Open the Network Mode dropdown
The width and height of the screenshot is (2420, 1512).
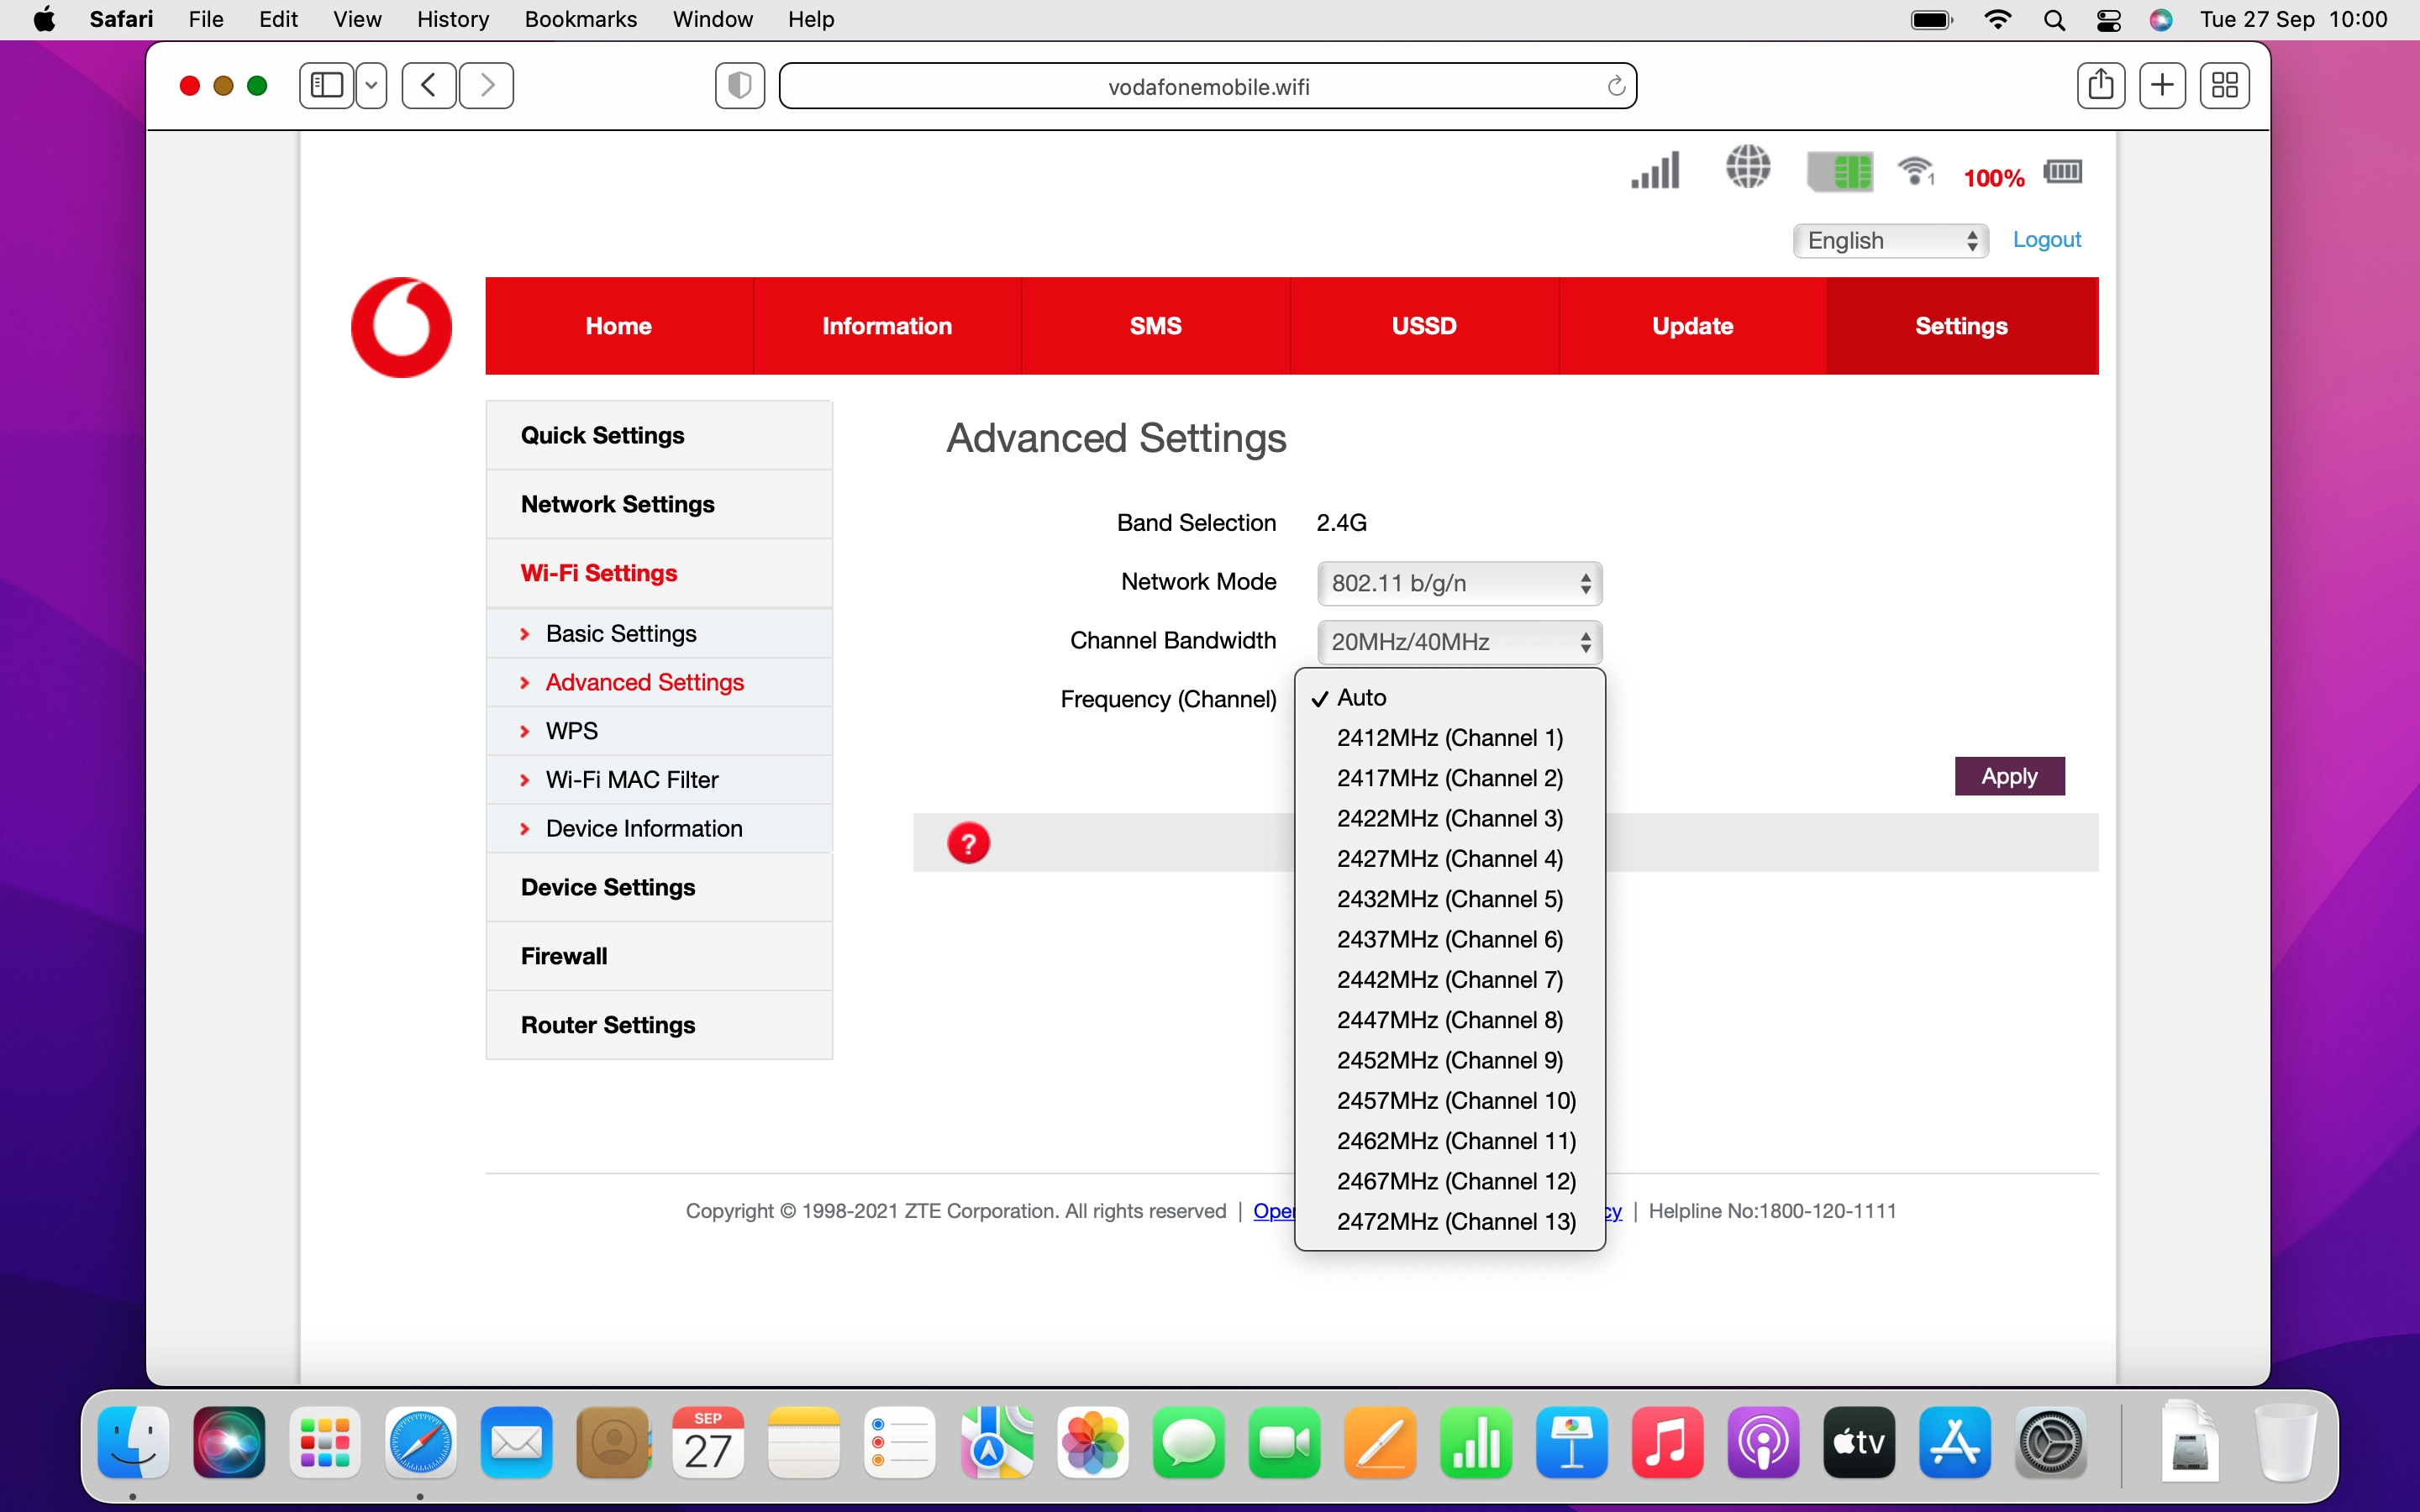click(x=1459, y=583)
